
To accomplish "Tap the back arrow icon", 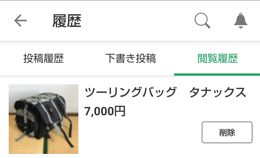I will [x=20, y=20].
